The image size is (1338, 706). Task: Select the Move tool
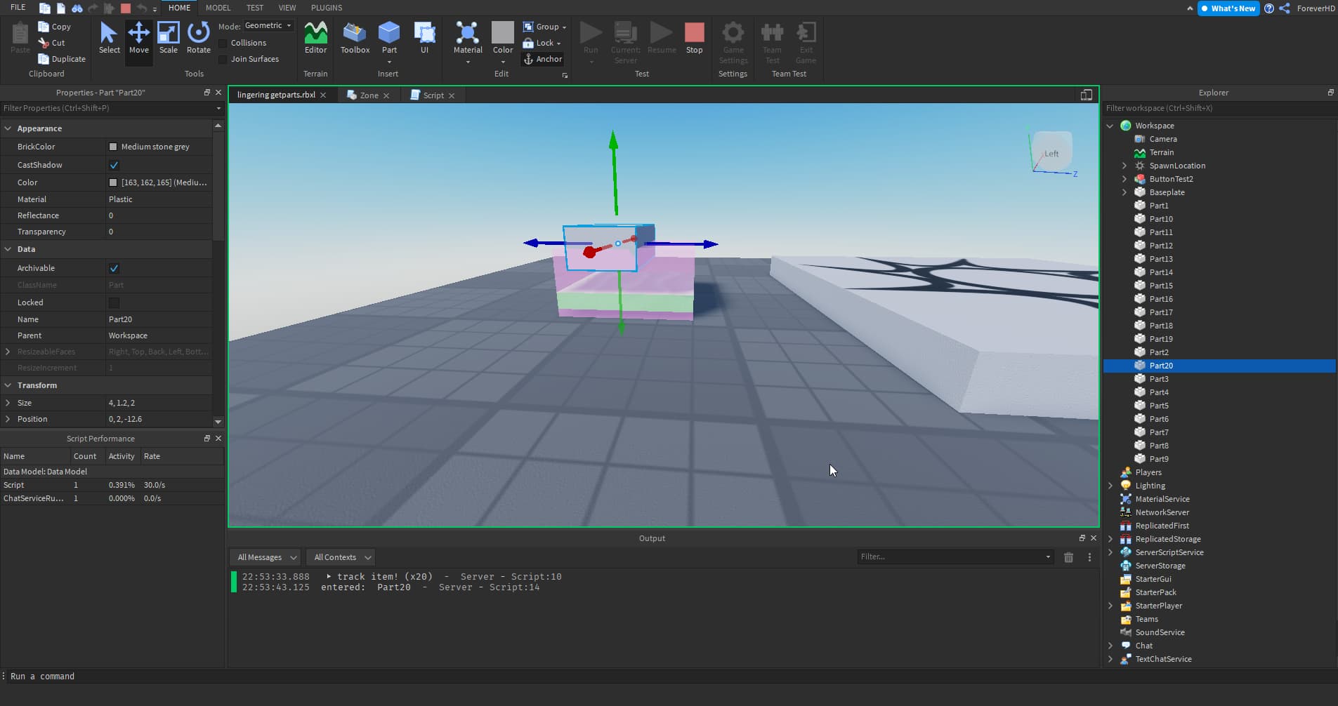tap(138, 38)
